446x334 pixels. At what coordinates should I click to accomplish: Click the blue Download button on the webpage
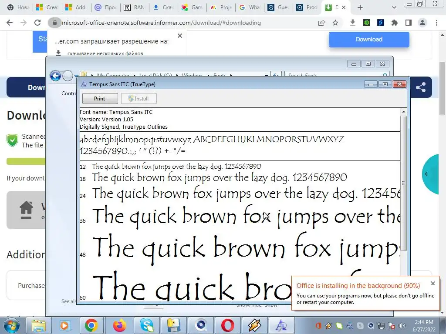click(x=369, y=40)
